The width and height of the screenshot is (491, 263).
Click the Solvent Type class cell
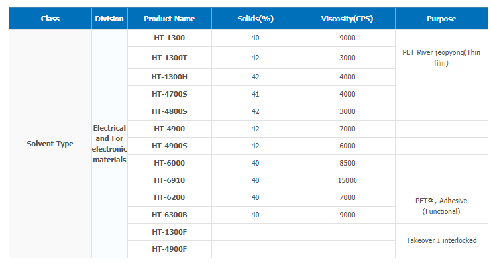click(50, 144)
